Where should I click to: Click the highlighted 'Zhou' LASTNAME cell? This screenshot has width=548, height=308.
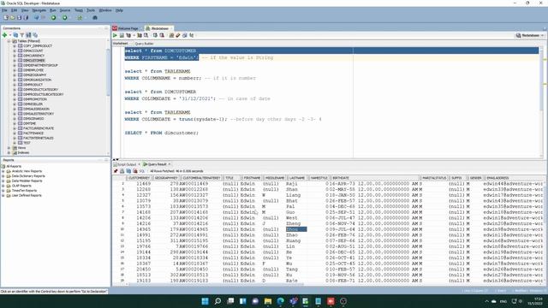(x=296, y=229)
